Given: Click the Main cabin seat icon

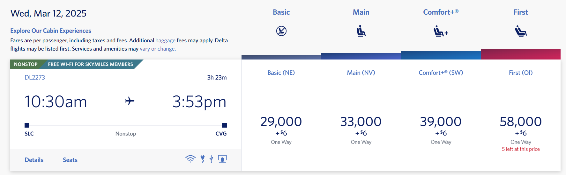Looking at the screenshot, I should click(x=361, y=31).
